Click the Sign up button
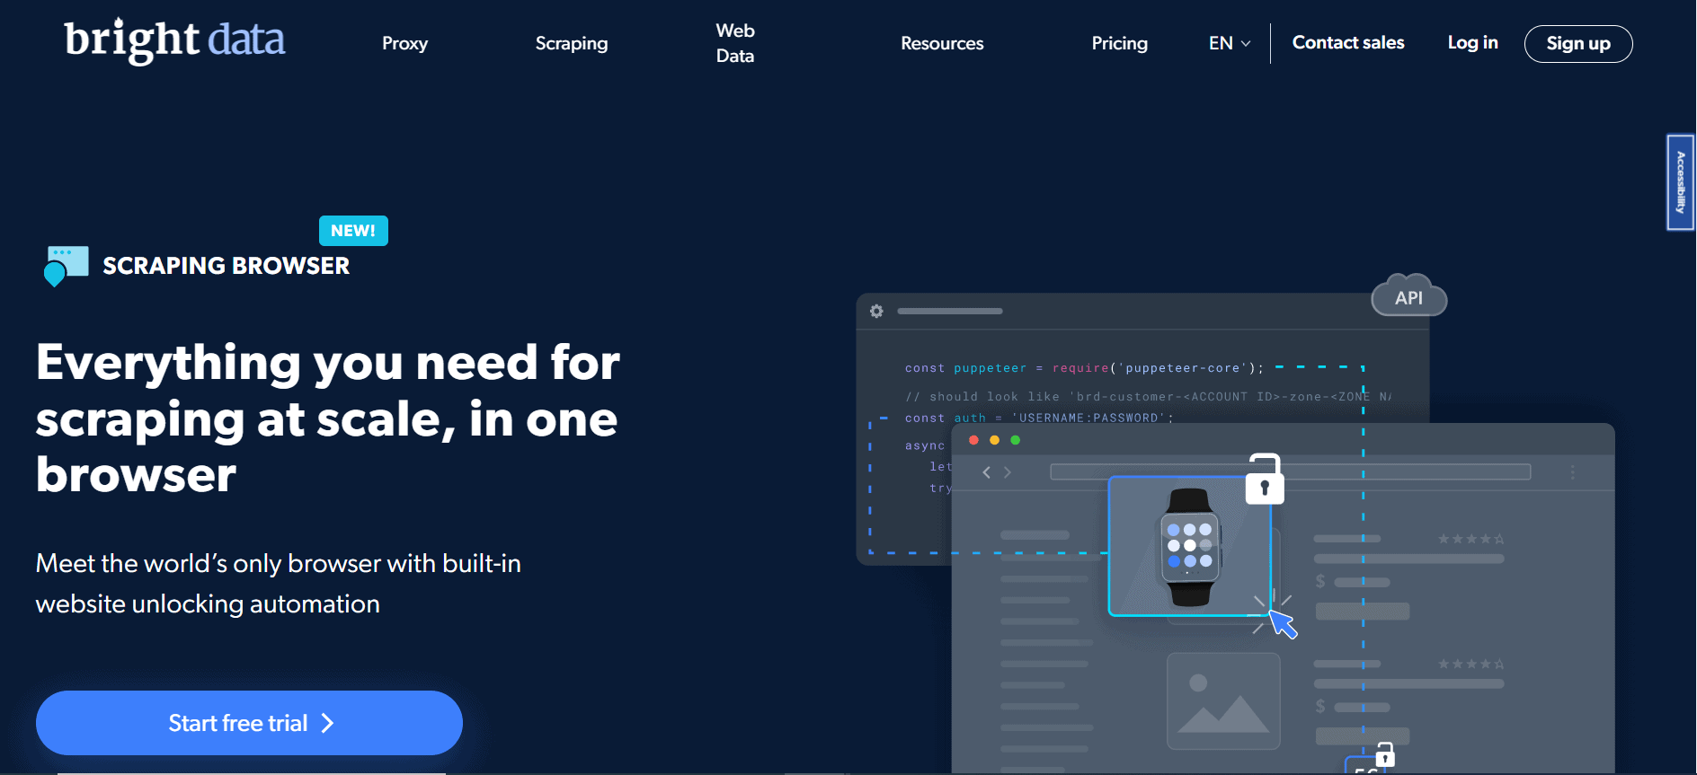This screenshot has height=775, width=1697. coord(1578,44)
